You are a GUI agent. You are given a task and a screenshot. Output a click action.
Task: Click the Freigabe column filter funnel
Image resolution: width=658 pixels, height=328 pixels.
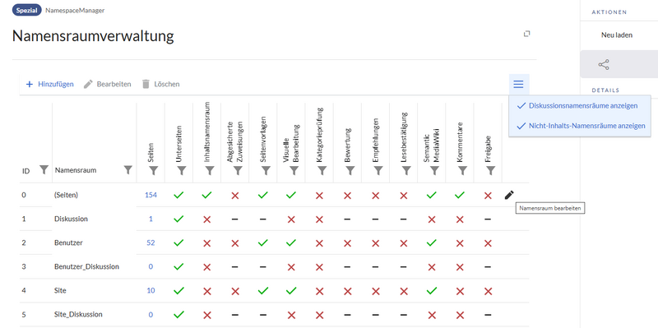(490, 170)
